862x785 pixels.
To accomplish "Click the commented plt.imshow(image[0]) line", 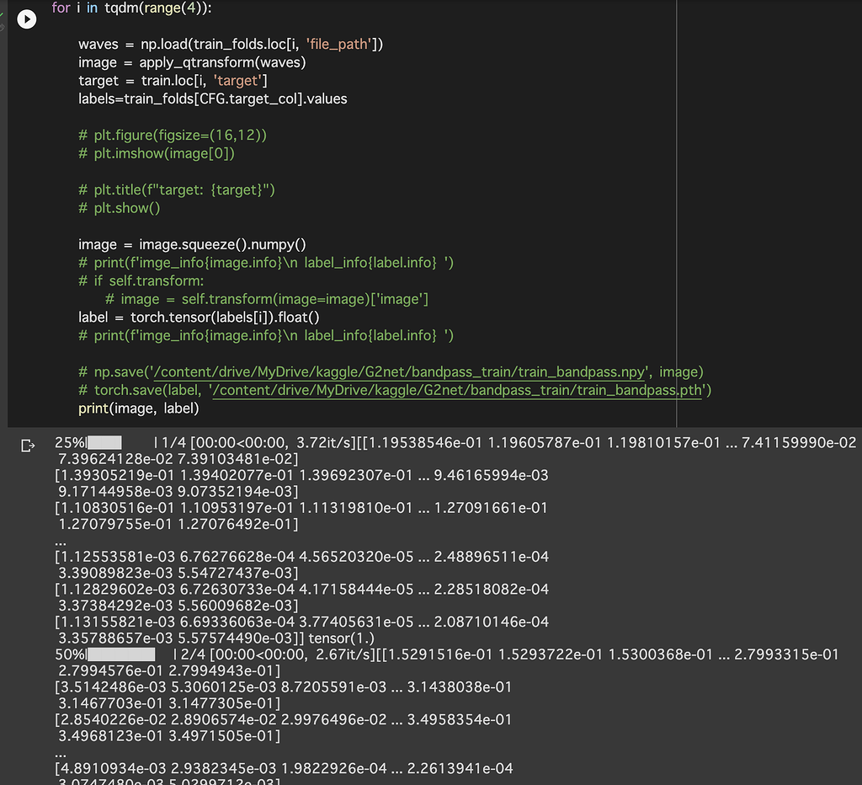I will (157, 153).
